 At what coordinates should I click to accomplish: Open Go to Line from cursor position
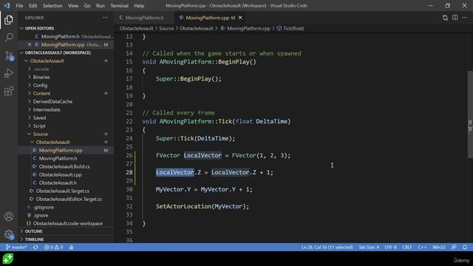(327, 247)
